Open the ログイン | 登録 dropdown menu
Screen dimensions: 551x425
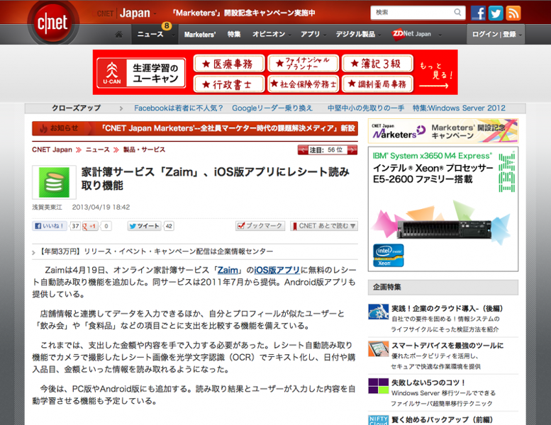[496, 34]
